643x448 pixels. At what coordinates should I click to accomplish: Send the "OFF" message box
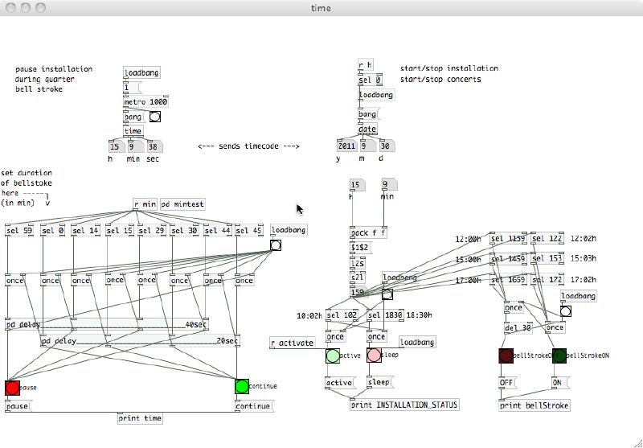coord(507,383)
